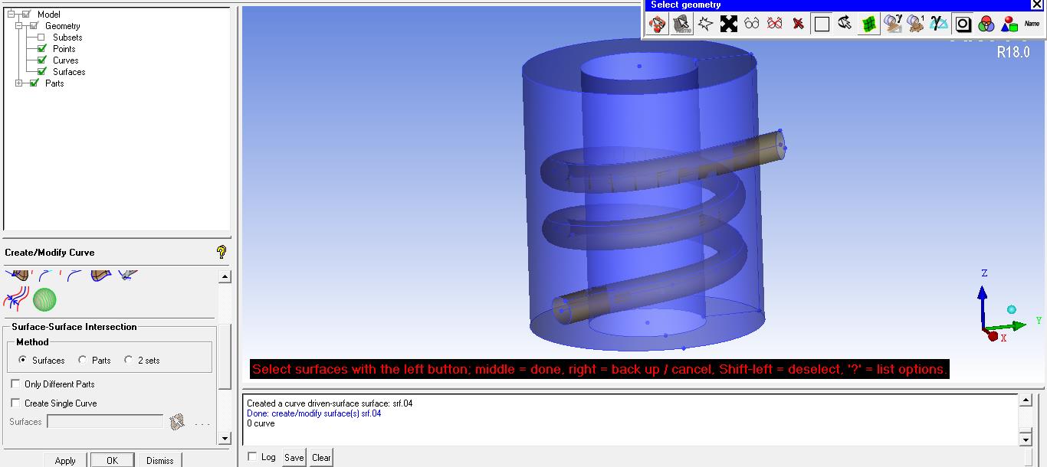Open help via the question mark icon
This screenshot has width=1047, height=467.
221,252
